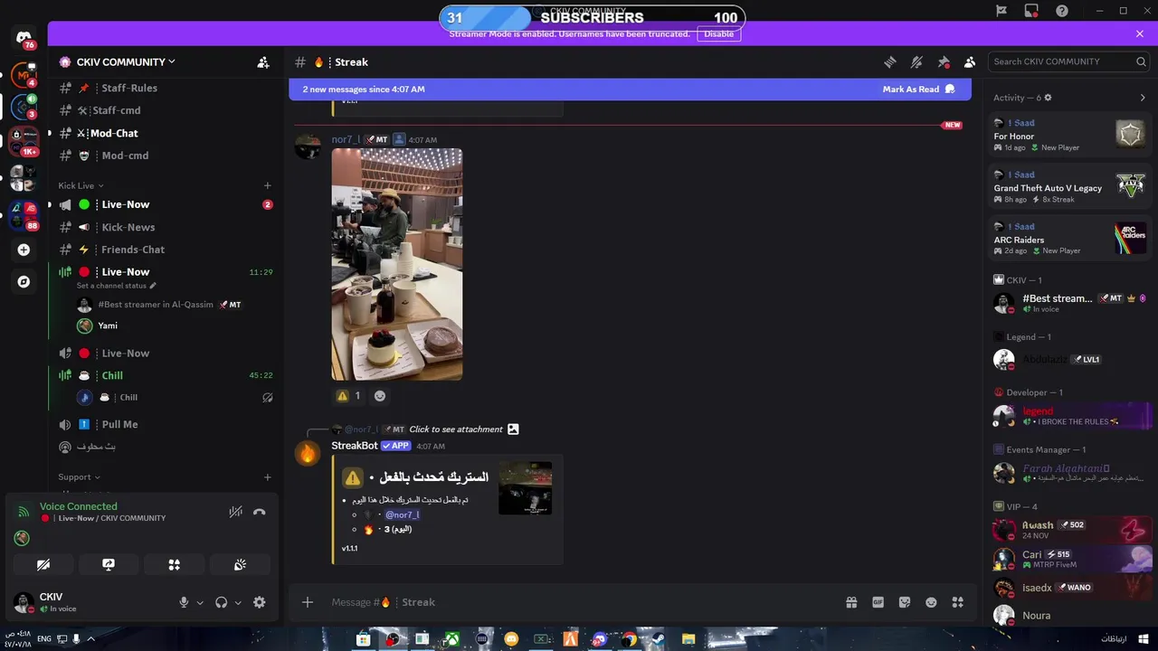Viewport: 1158px width, 651px height.
Task: Toggle headphones deafen in user panel
Action: click(221, 602)
